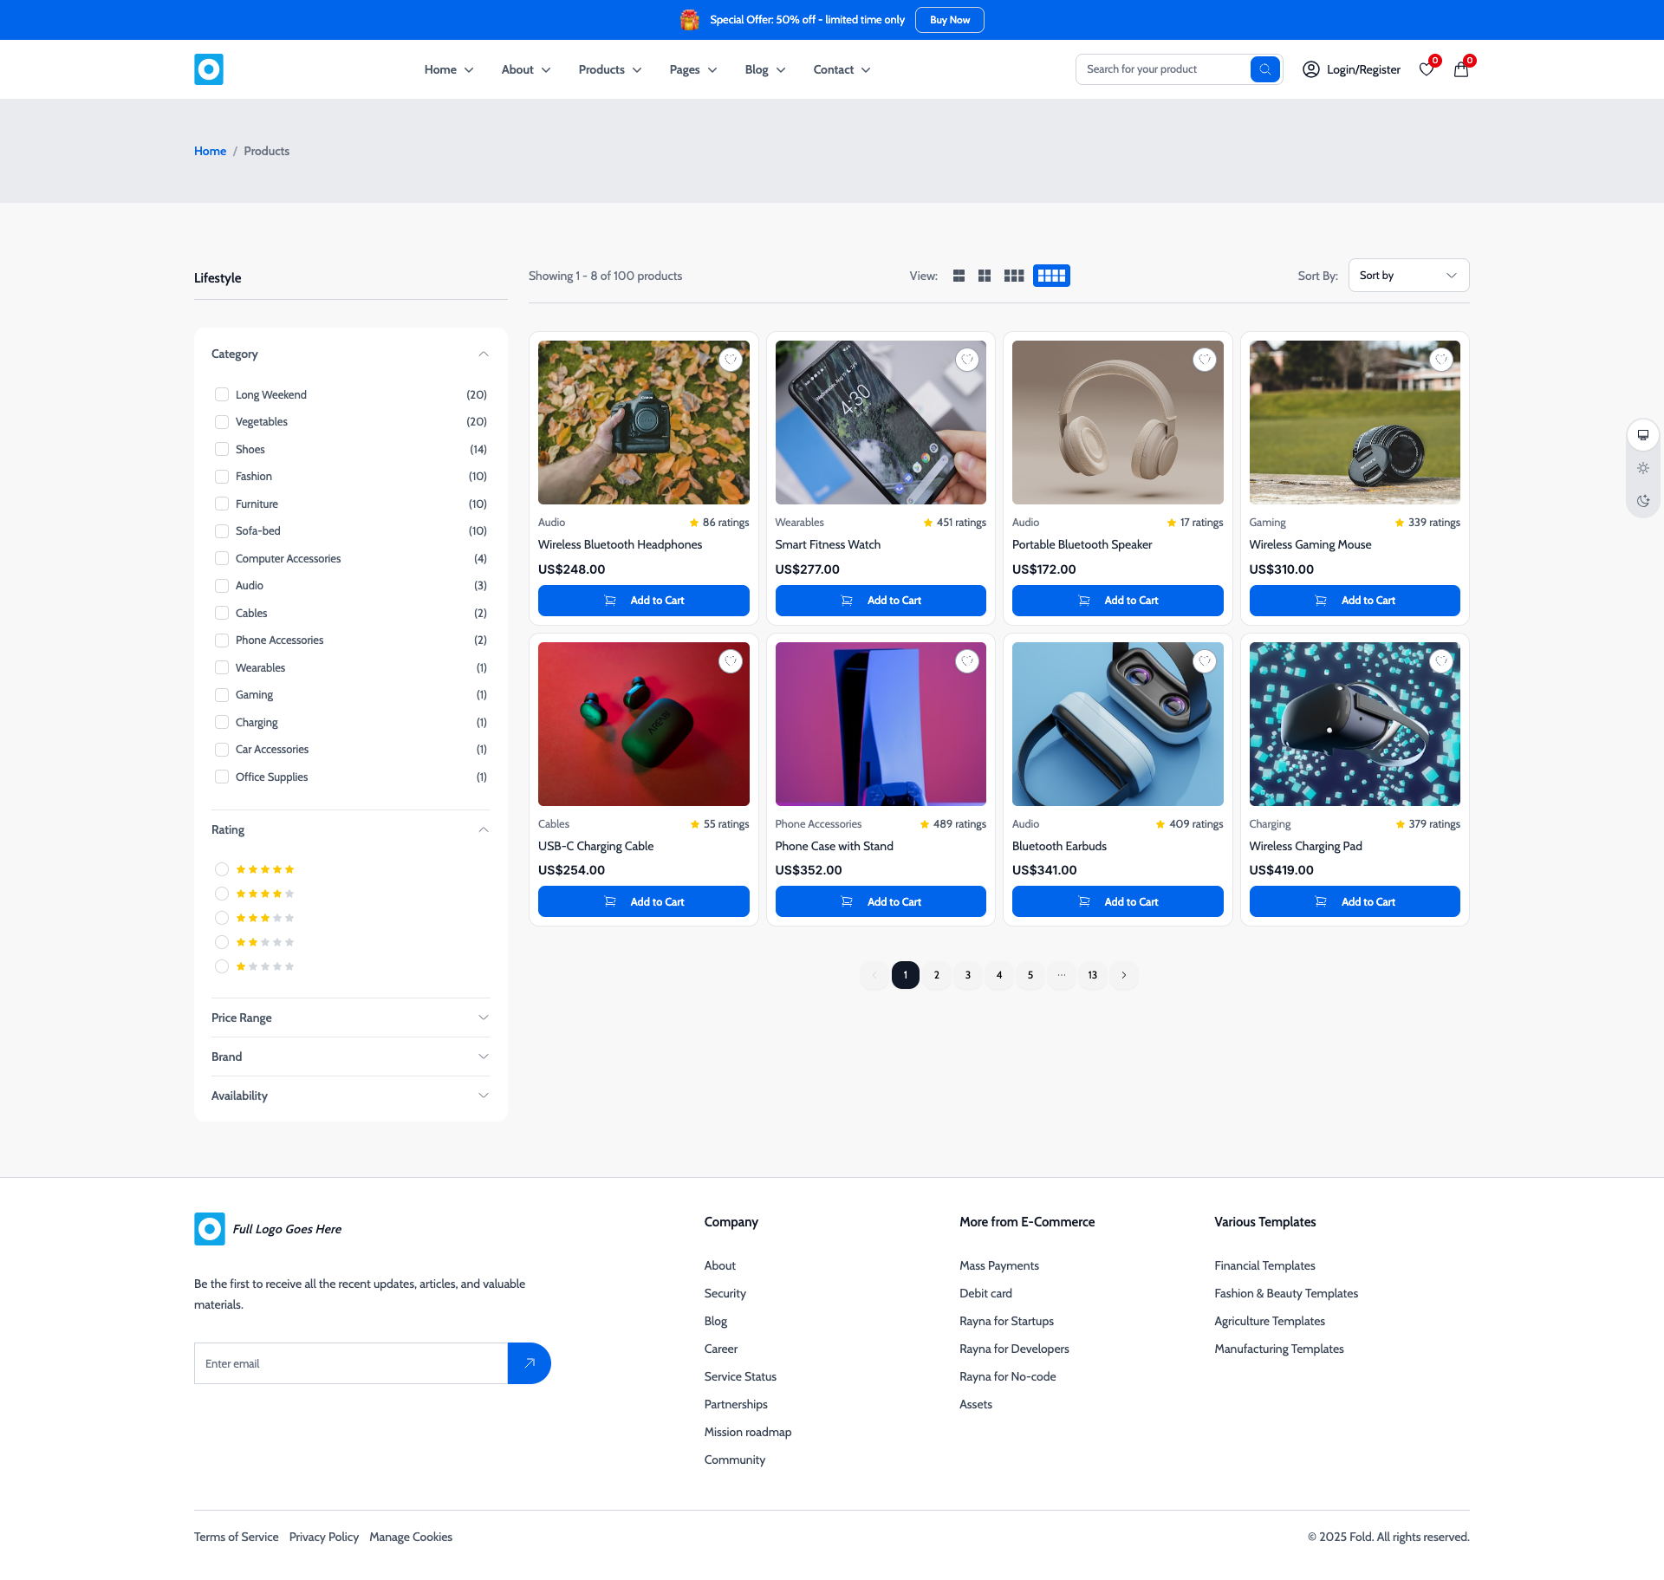
Task: Click the Buy Now offer button
Action: tap(949, 19)
